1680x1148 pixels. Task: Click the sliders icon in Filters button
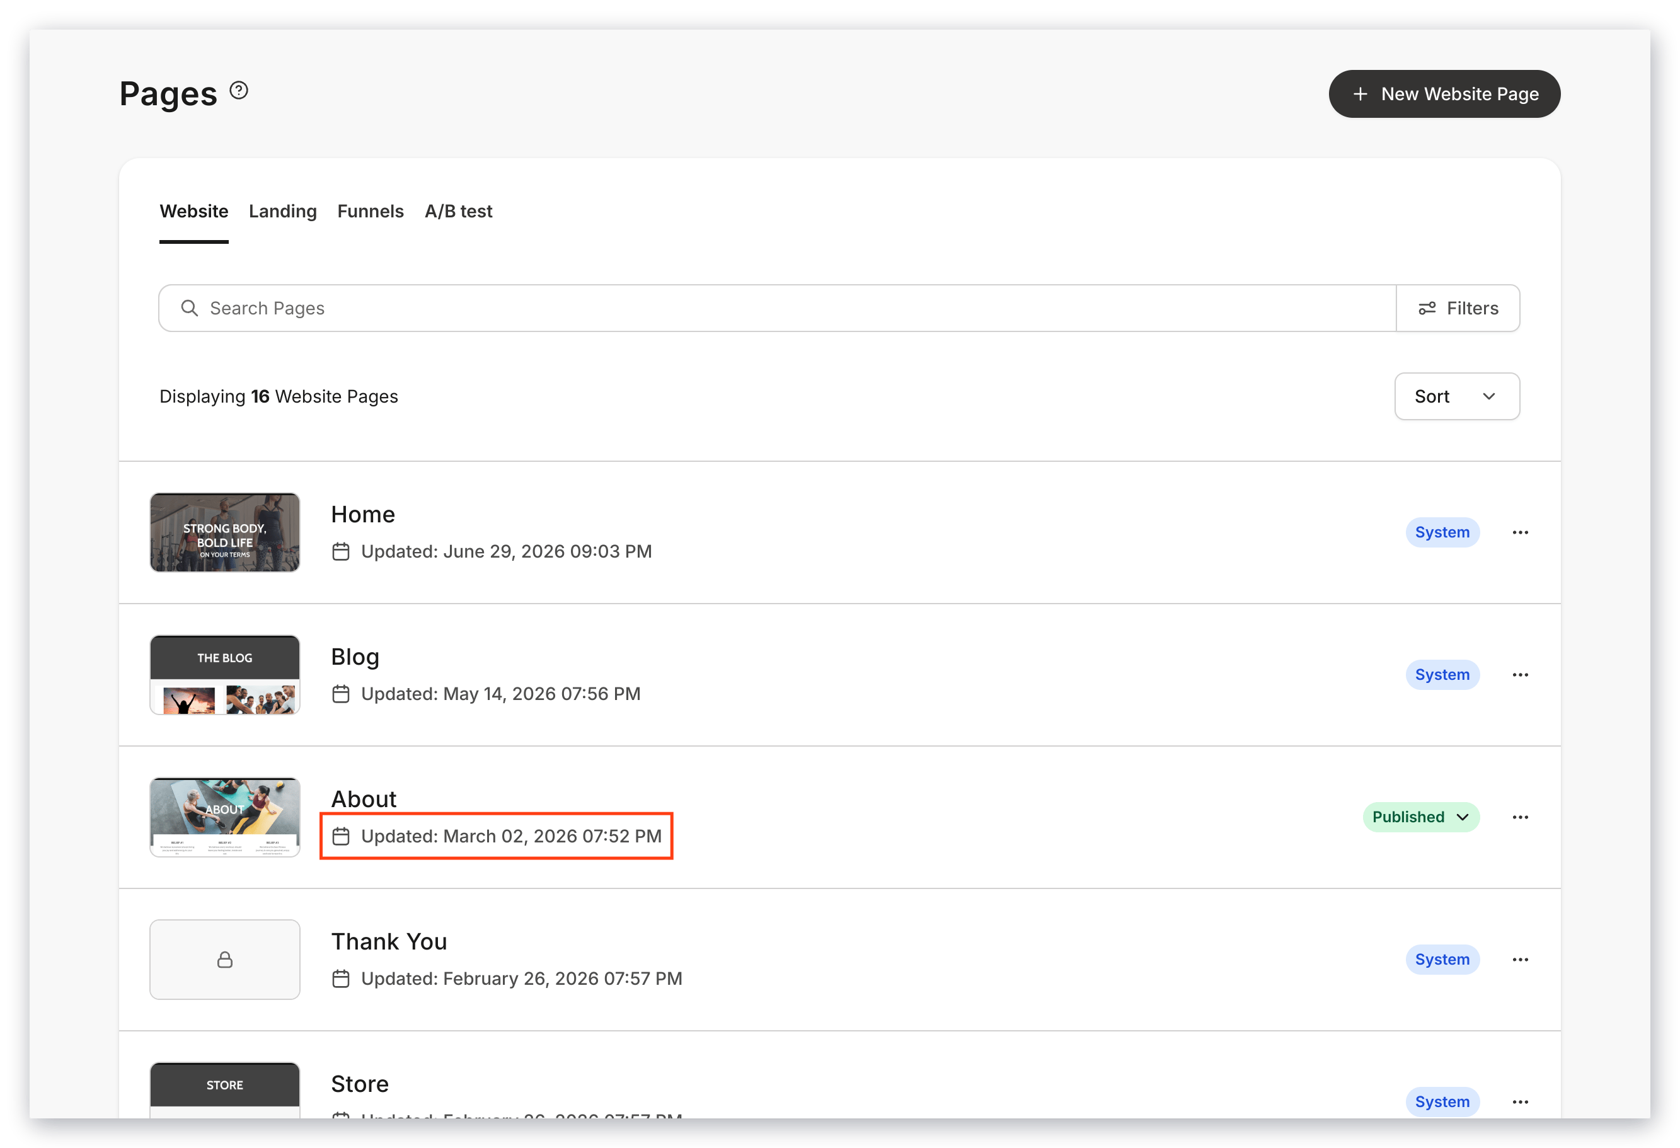click(1427, 309)
